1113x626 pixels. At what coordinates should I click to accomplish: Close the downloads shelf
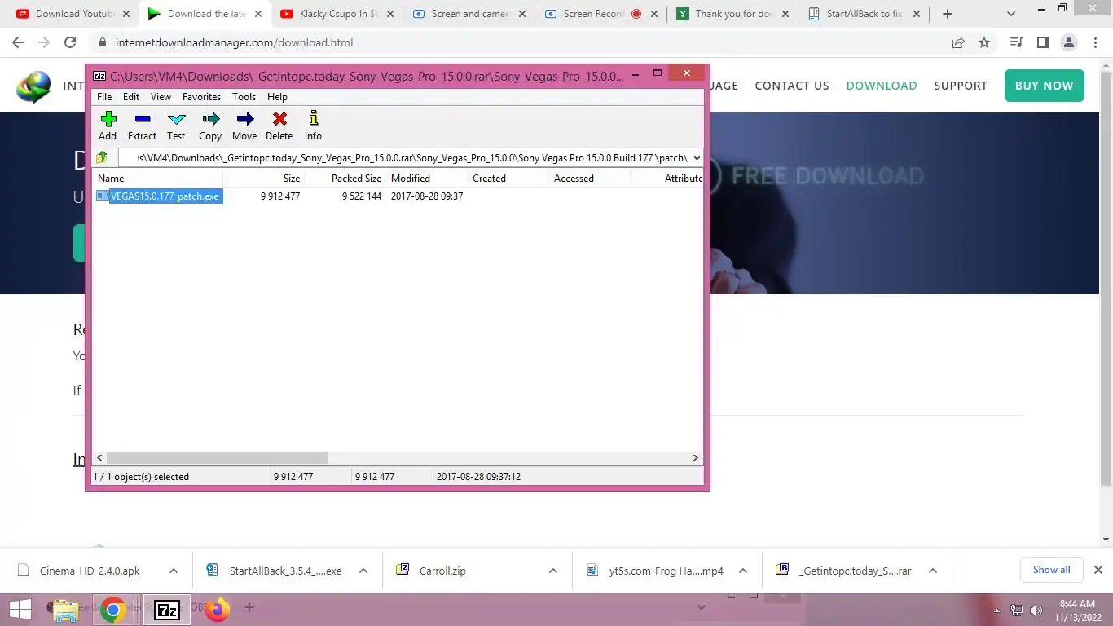click(1098, 570)
